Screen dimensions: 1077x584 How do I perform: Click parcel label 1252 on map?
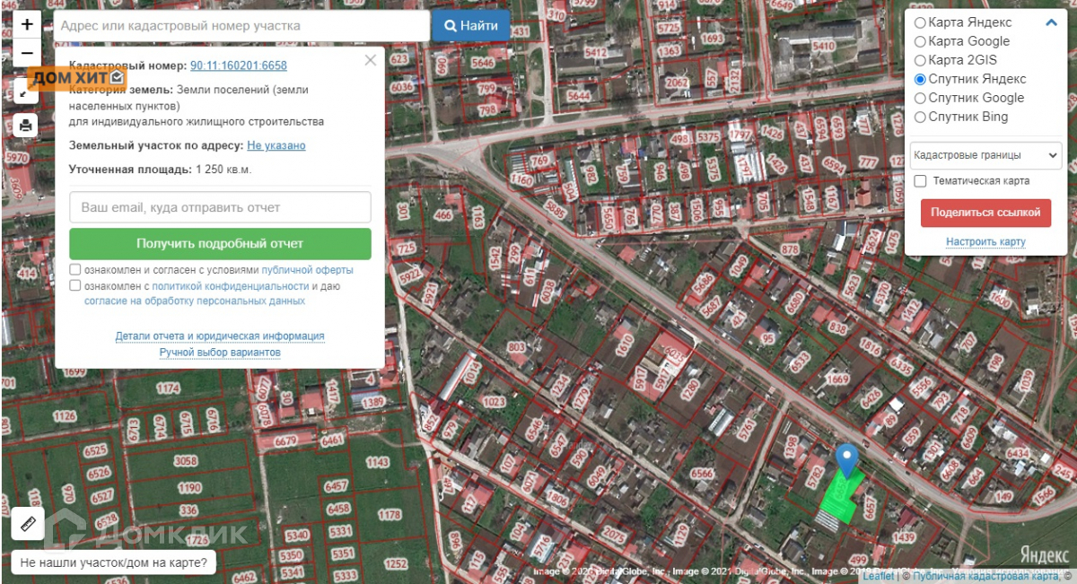[x=395, y=564]
